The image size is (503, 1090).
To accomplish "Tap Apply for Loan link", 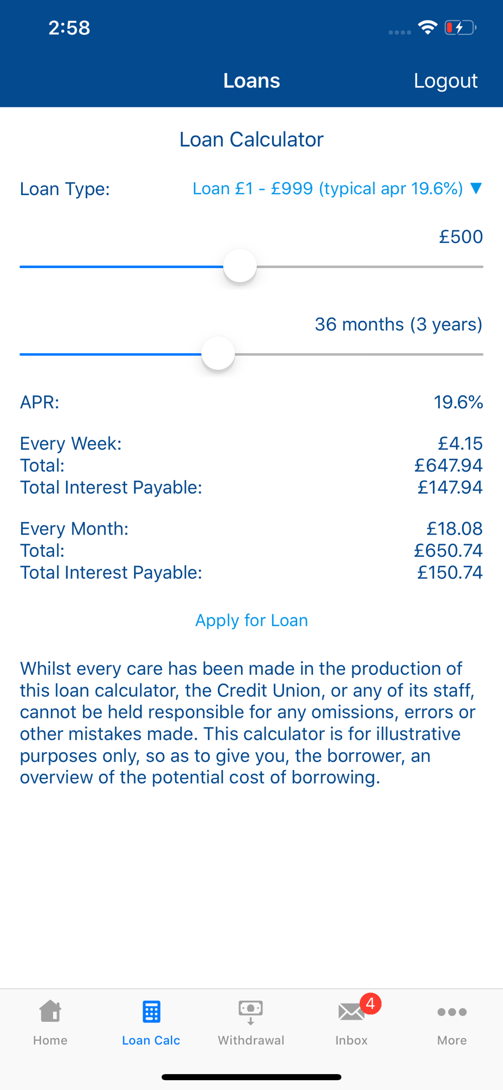I will click(251, 620).
